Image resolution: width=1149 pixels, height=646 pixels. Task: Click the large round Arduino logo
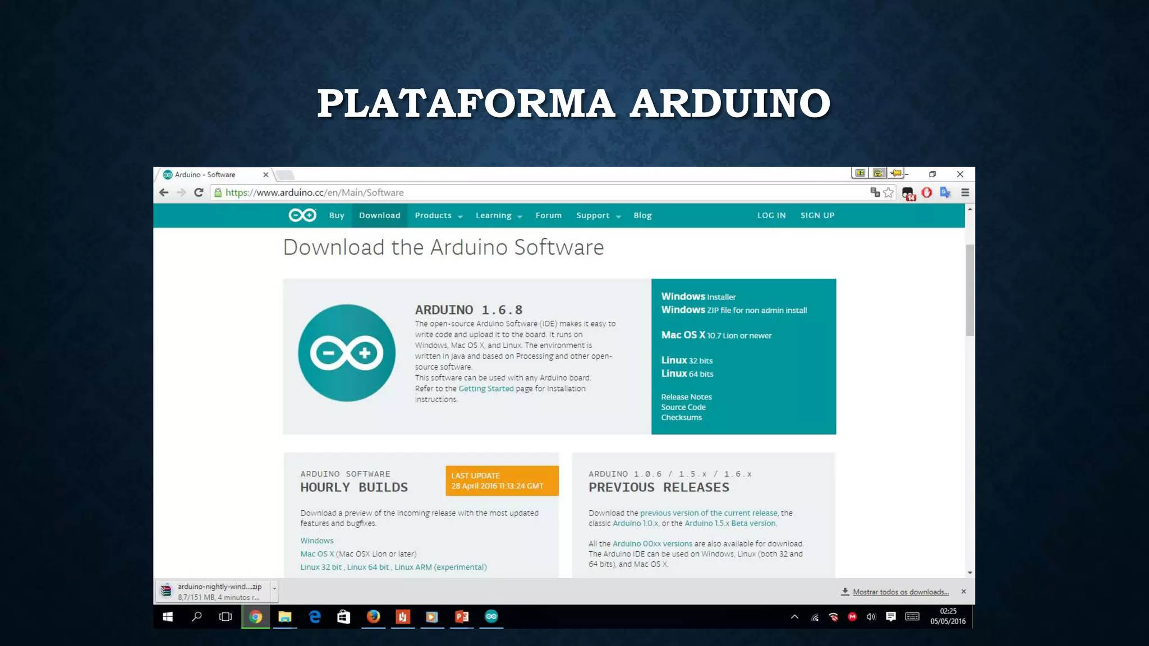coord(347,353)
